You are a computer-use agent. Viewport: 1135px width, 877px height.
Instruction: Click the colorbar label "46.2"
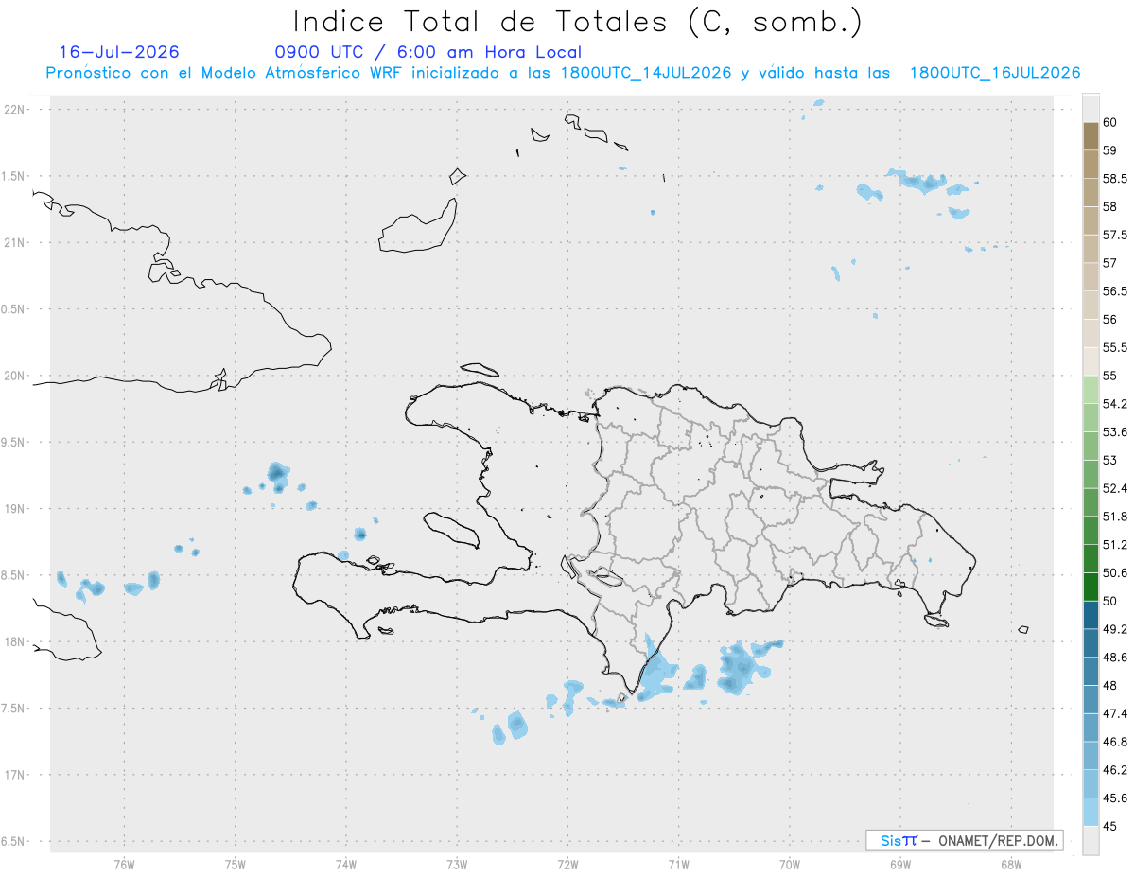coord(1115,770)
